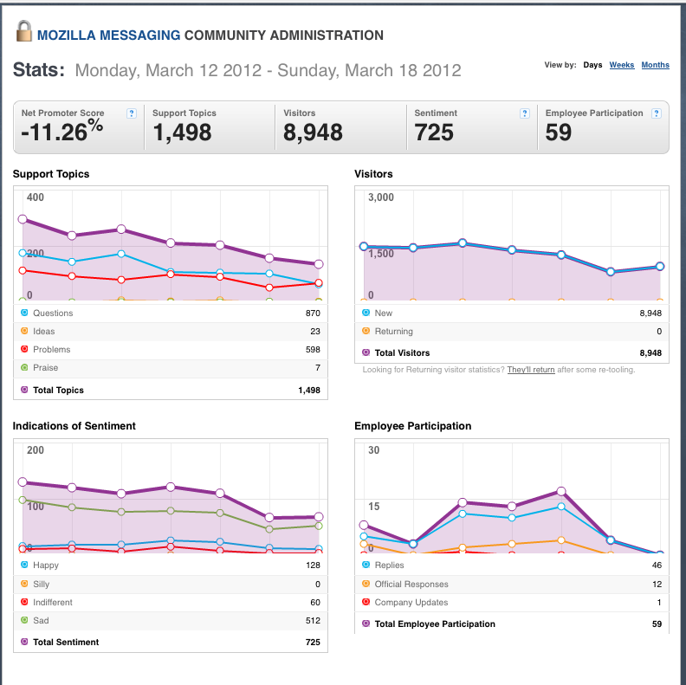Screen dimensions: 686x685
Task: Open the Employee Participation help icon
Action: [x=656, y=113]
